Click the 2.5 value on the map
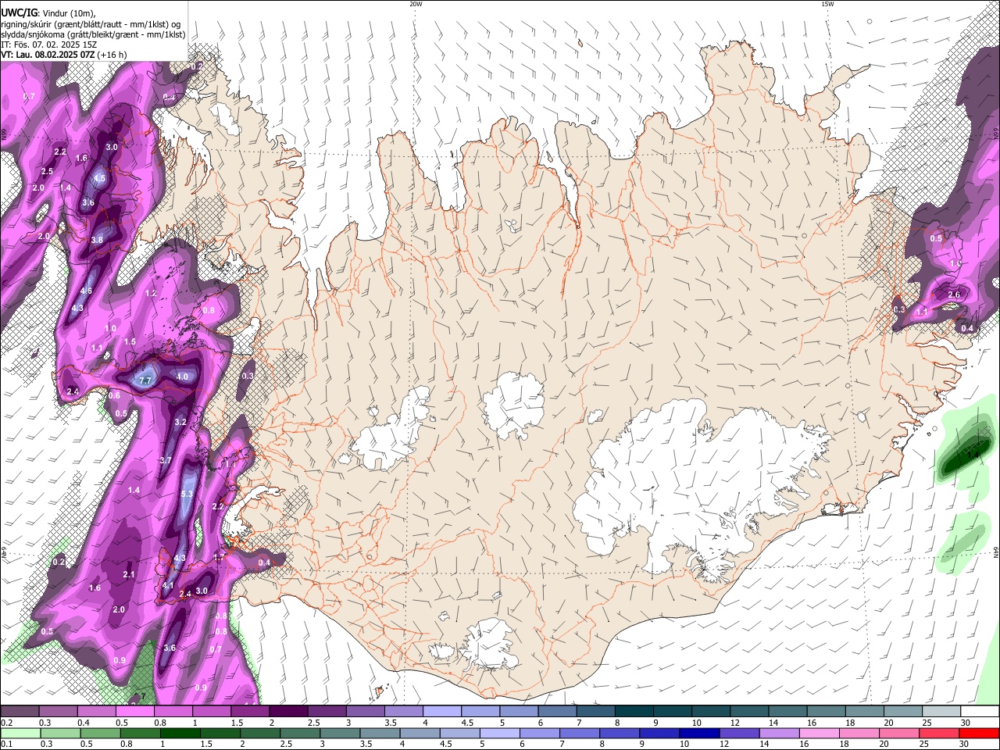Image resolution: width=1000 pixels, height=750 pixels. click(x=47, y=171)
